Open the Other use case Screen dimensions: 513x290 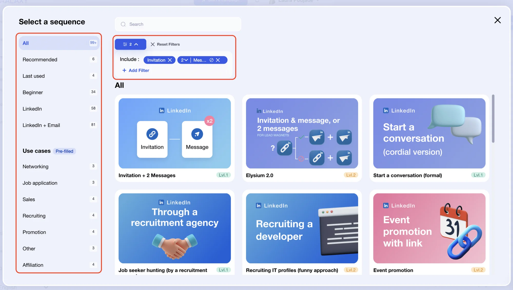point(59,248)
